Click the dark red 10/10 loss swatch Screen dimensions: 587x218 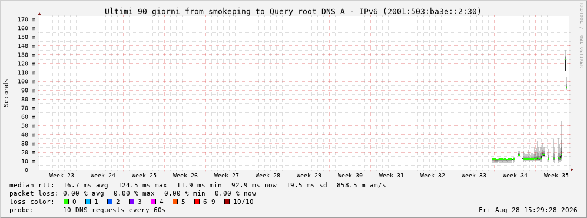[227, 202]
